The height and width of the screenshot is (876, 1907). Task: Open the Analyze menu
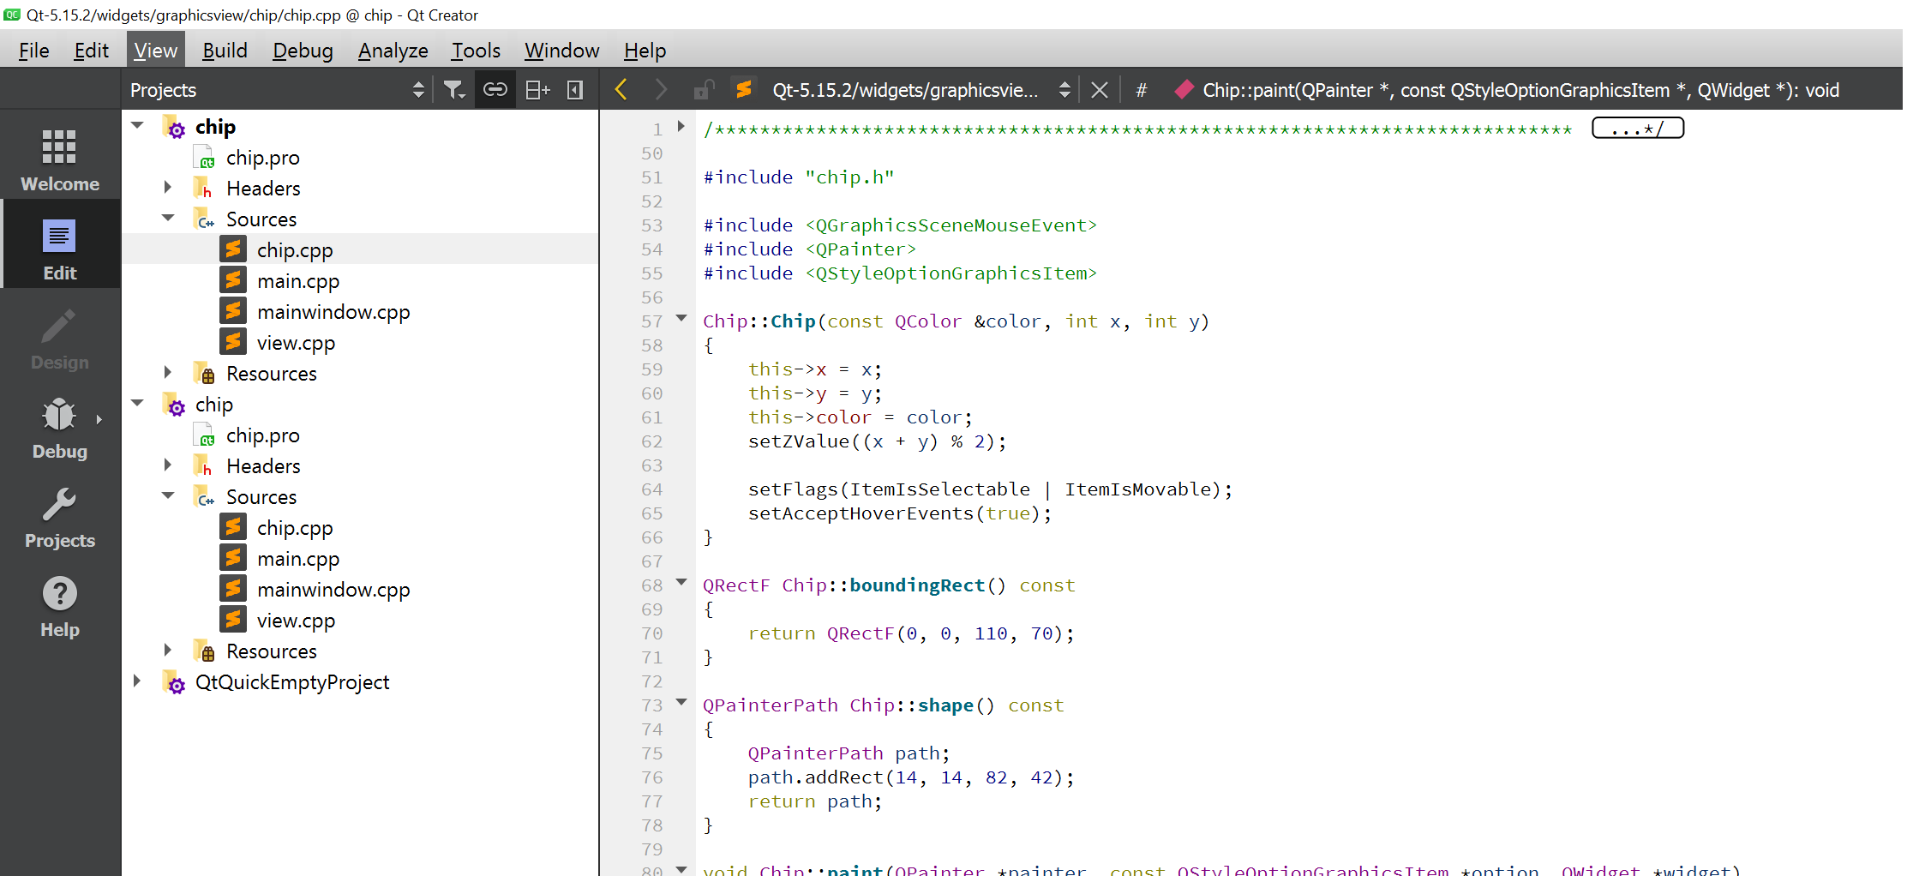[x=393, y=51]
